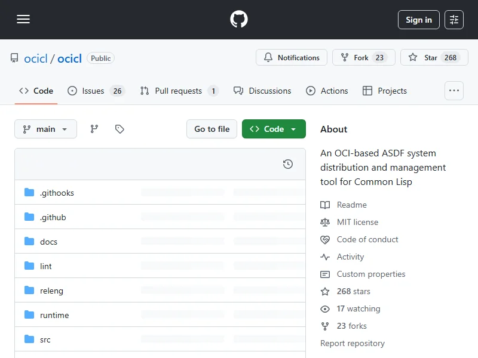478x358 pixels.
Task: Expand the green Code dropdown
Action: [274, 129]
